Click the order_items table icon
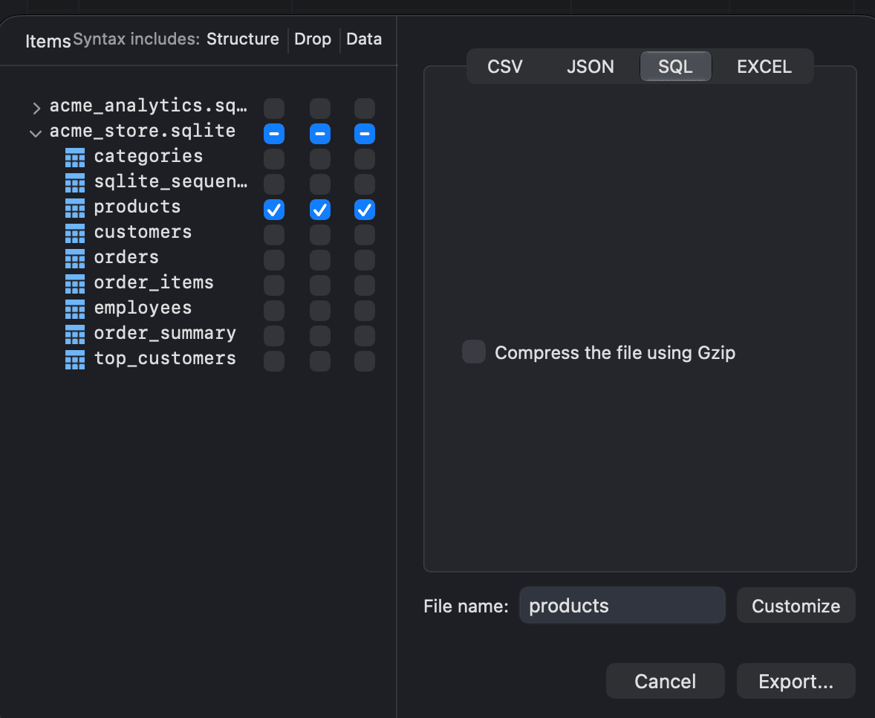 75,284
